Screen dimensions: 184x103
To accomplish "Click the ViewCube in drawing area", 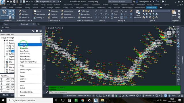I will 169,33.
